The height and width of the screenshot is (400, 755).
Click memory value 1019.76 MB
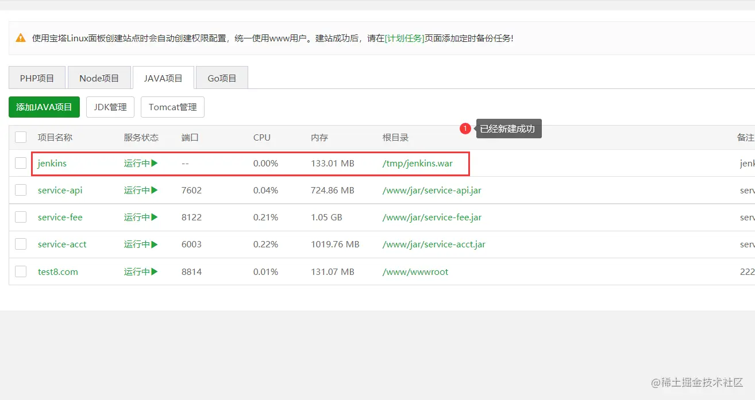click(335, 244)
